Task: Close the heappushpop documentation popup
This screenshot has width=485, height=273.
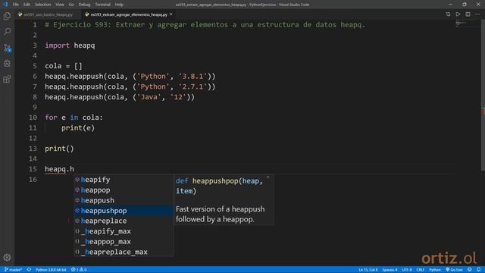Action: coord(268,177)
